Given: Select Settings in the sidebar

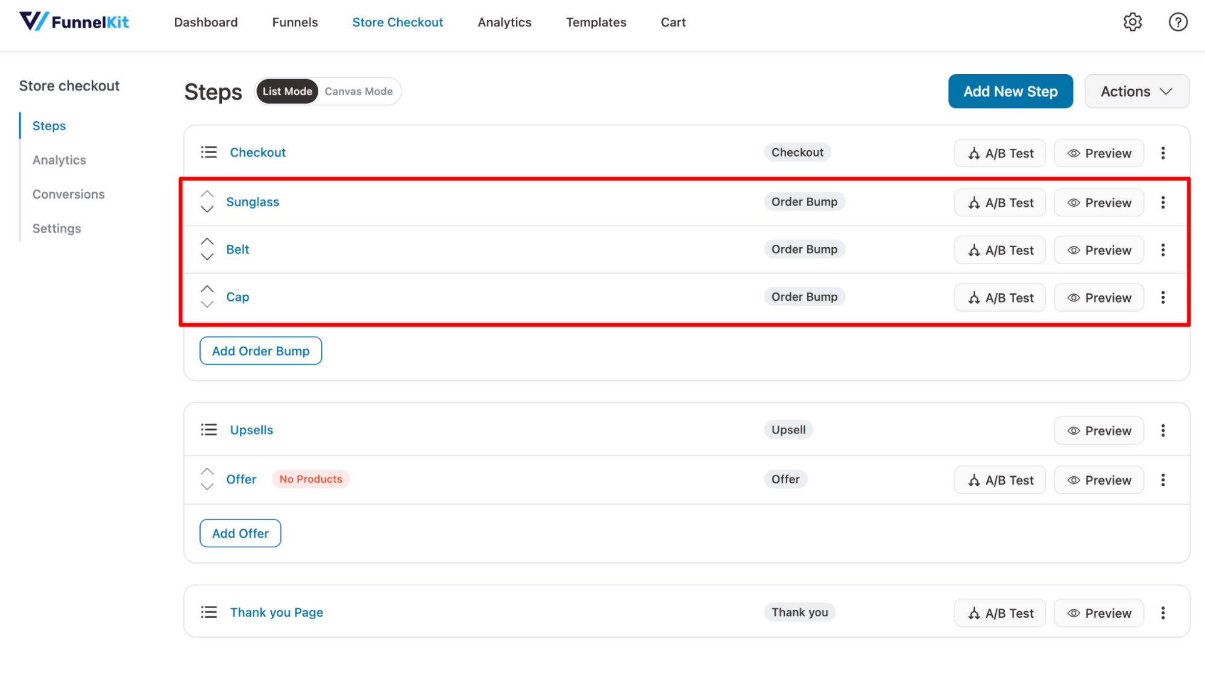Looking at the screenshot, I should tap(57, 228).
